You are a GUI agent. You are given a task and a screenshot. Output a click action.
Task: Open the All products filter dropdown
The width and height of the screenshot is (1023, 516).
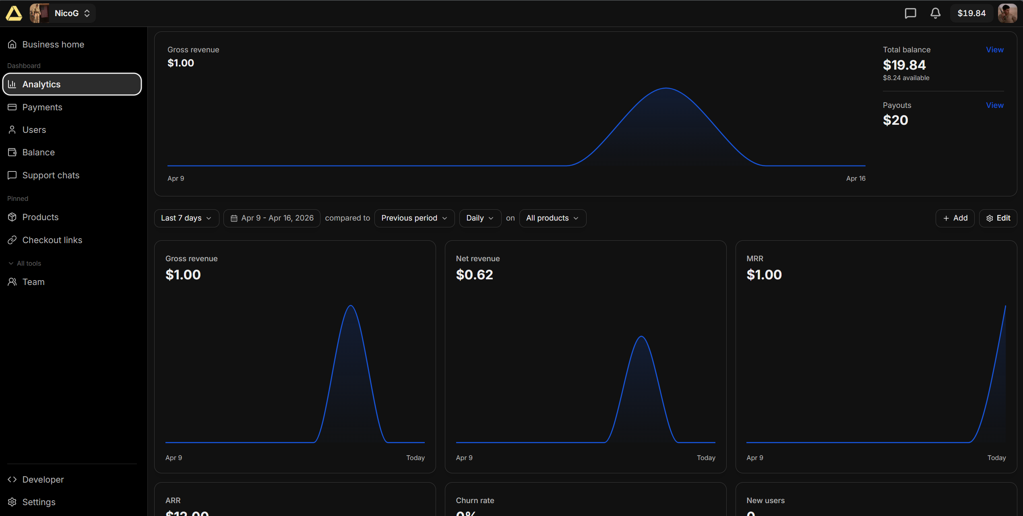click(x=552, y=218)
